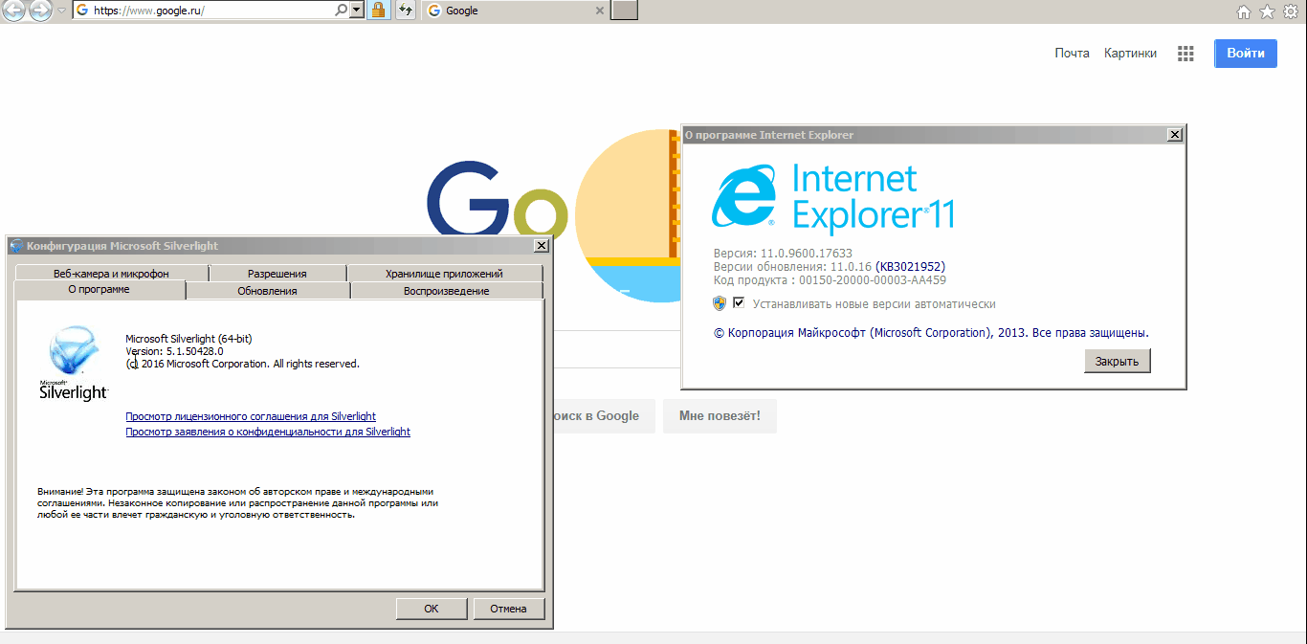Close the Google browser tab
The width and height of the screenshot is (1307, 644).
600,11
